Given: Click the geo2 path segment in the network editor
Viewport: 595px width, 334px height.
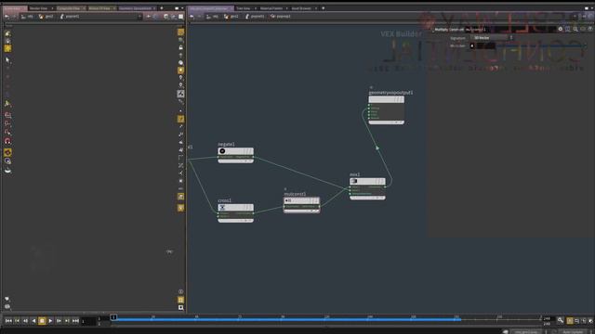Looking at the screenshot, I should [231, 17].
